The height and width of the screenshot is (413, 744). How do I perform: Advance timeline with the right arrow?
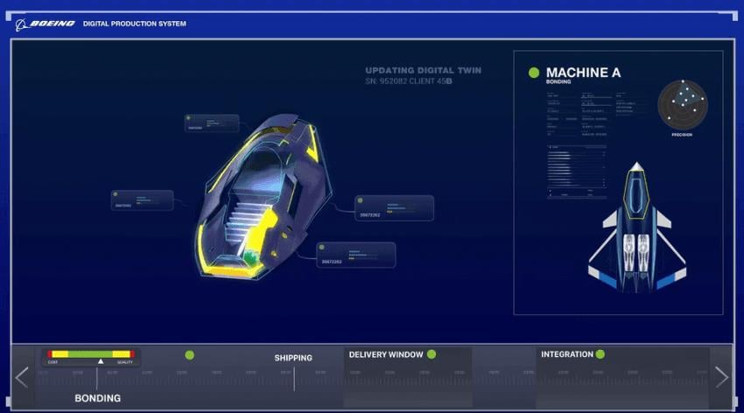click(721, 377)
